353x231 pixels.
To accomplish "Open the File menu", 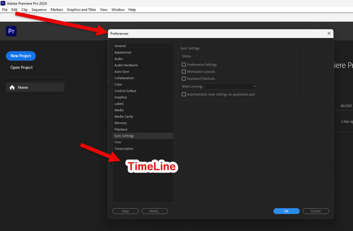I will 4,10.
